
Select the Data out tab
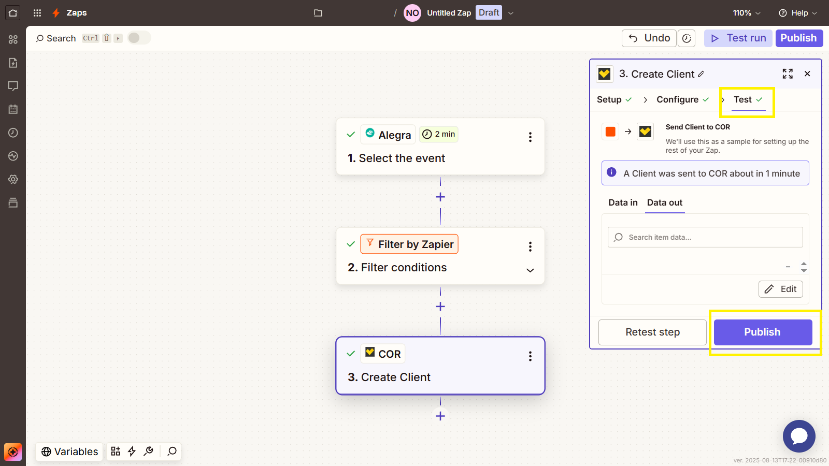tap(665, 202)
